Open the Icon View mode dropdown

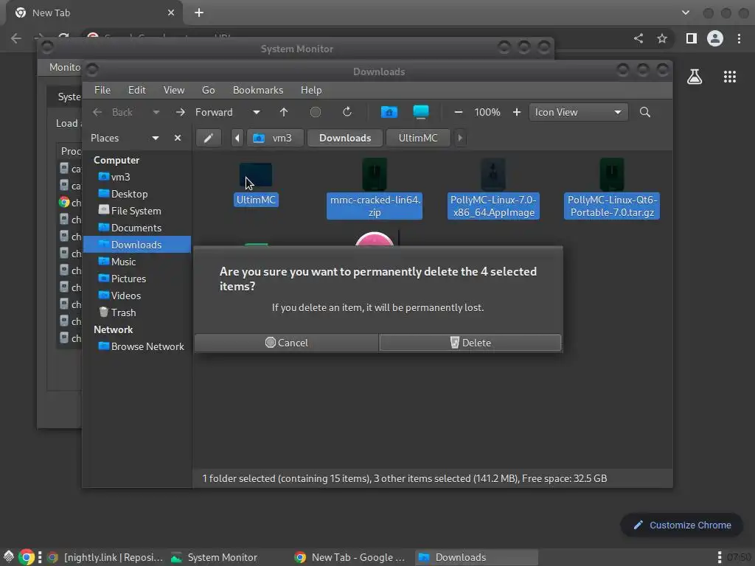(x=578, y=112)
